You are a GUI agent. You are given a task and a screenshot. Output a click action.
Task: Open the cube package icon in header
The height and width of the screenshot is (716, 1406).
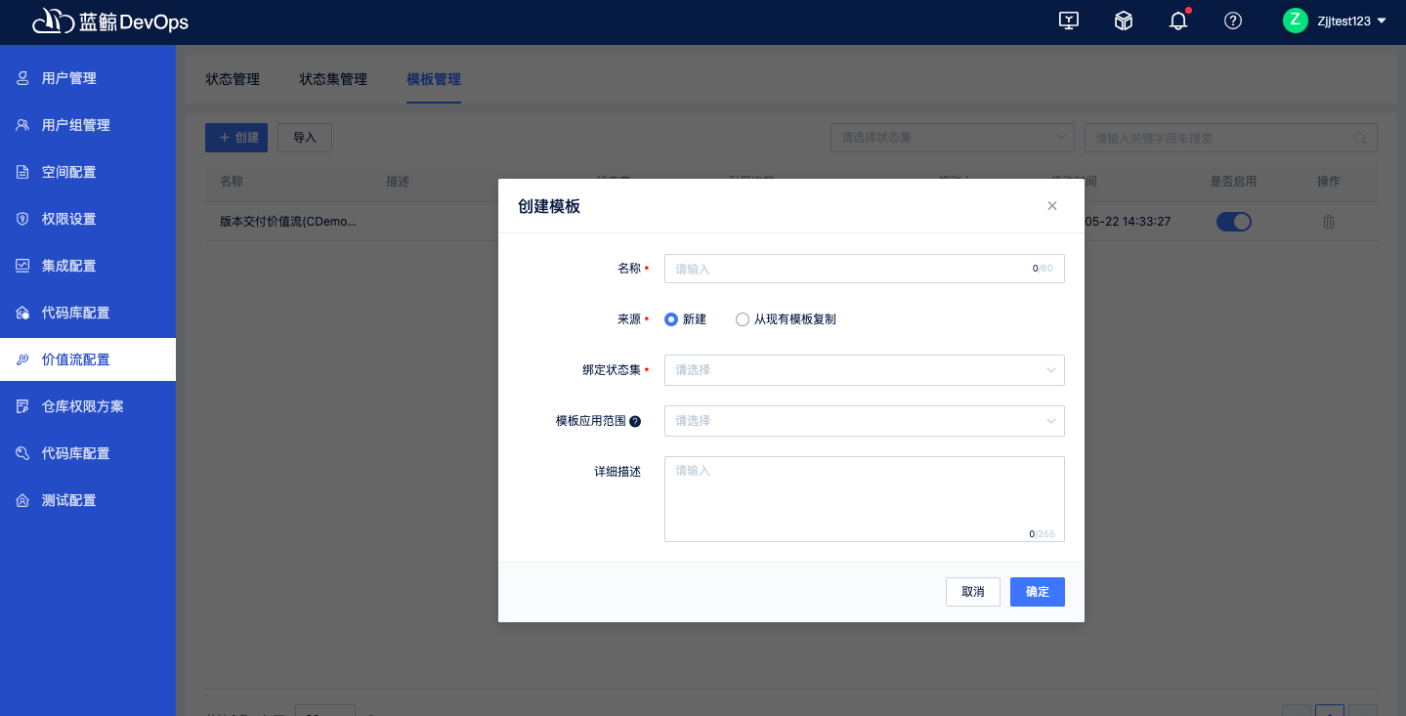tap(1124, 21)
